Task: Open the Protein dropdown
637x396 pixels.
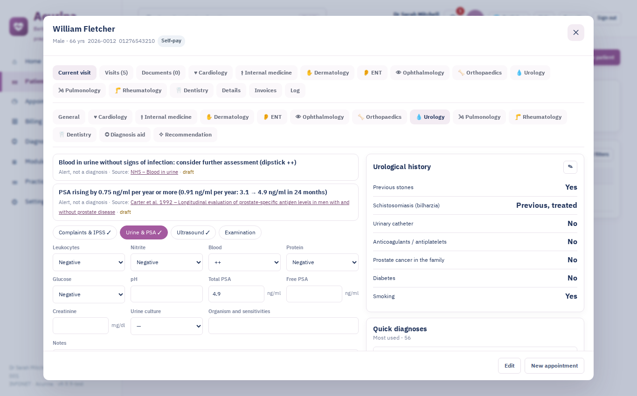Action: (322, 262)
